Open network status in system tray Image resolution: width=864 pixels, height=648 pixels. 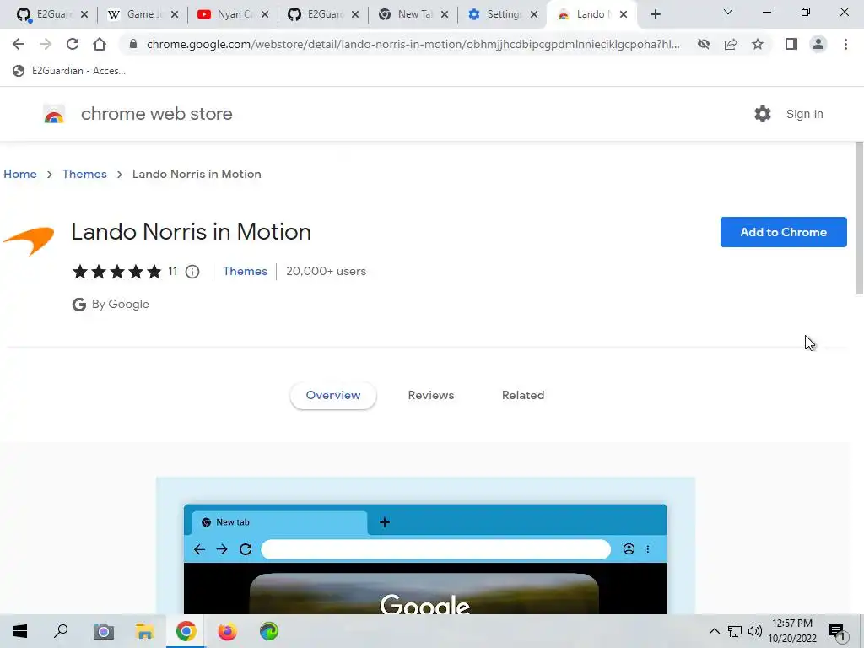pos(735,631)
